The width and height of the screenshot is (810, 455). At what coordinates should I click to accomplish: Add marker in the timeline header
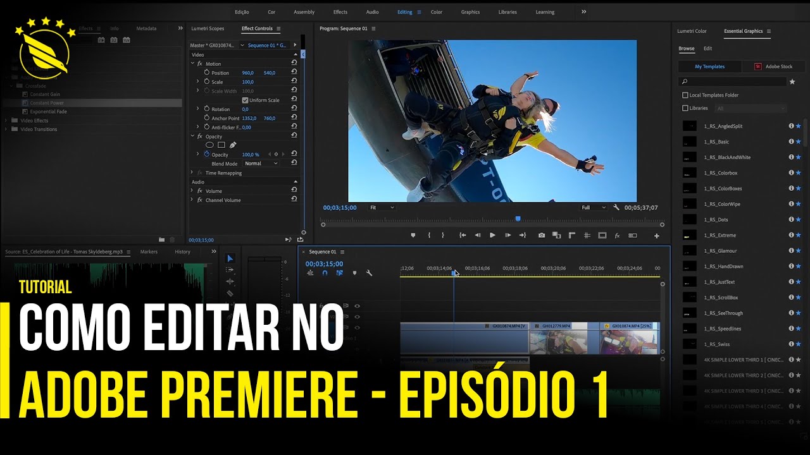point(354,273)
